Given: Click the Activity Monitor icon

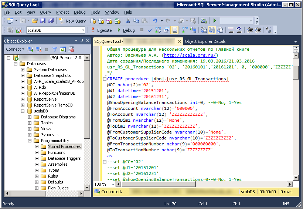Looking at the screenshot, I should (x=204, y=21).
